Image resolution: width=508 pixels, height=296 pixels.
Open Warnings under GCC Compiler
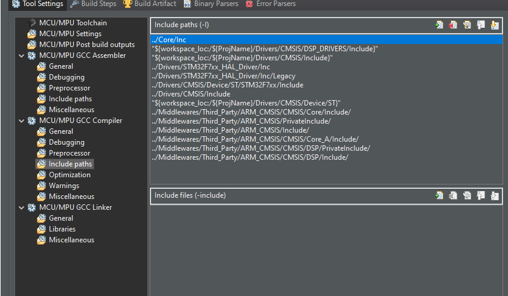[64, 186]
